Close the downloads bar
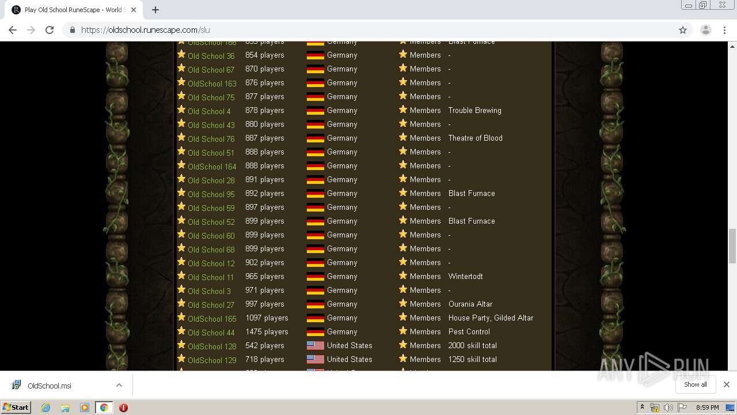The width and height of the screenshot is (737, 415). [x=726, y=384]
